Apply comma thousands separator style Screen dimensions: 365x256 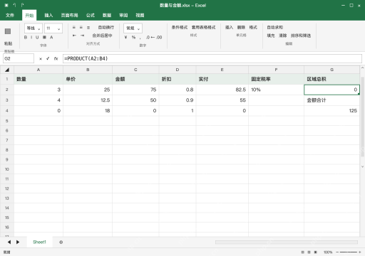click(140, 38)
